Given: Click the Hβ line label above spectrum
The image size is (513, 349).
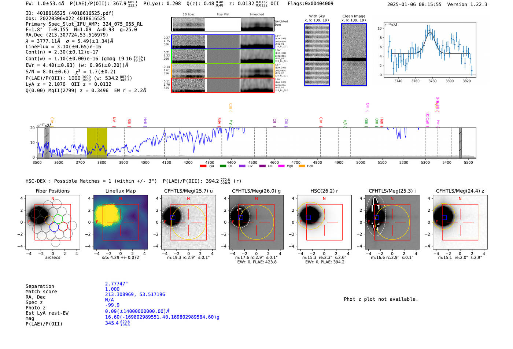Looking at the screenshot, I should (x=344, y=123).
